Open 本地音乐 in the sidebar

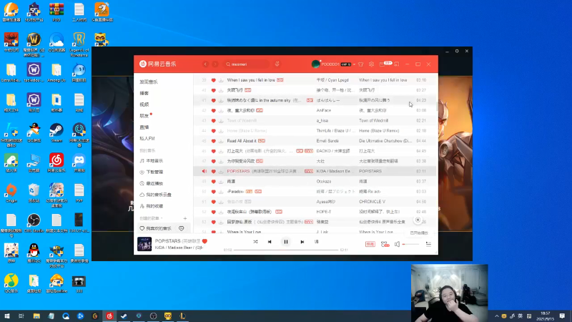click(154, 161)
